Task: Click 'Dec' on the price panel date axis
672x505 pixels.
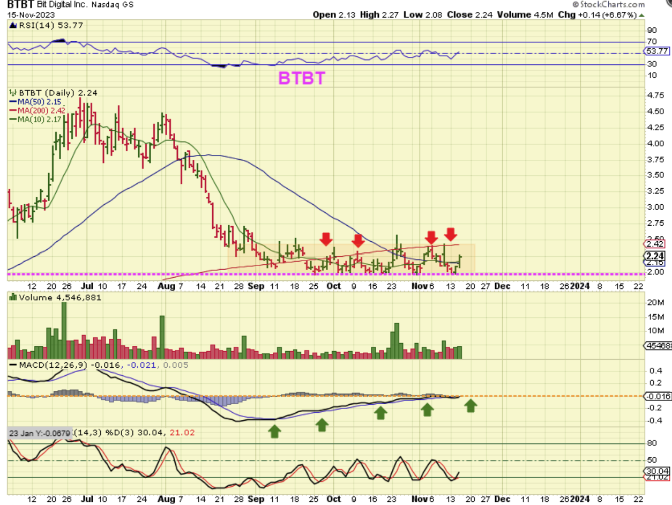Action: coord(502,286)
